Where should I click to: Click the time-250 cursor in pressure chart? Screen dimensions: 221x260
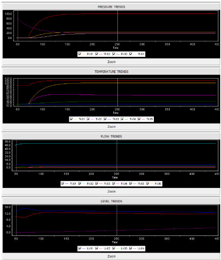tap(118, 26)
